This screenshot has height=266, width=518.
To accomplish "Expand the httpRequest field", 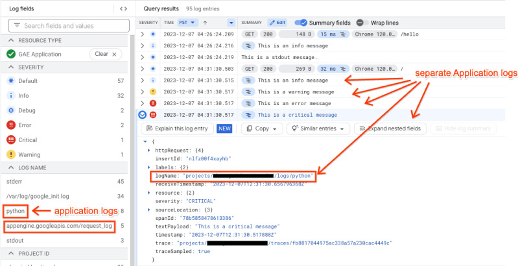I will pyautogui.click(x=149, y=151).
